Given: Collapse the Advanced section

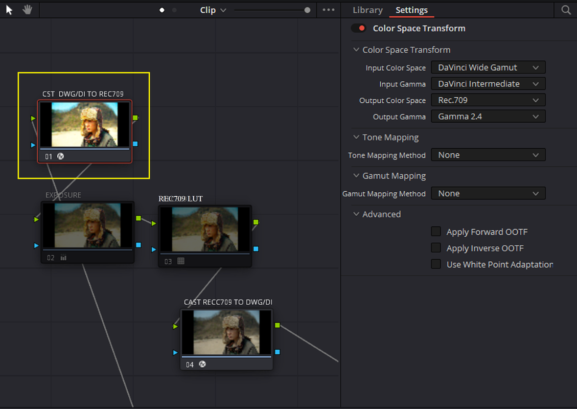Looking at the screenshot, I should (356, 214).
